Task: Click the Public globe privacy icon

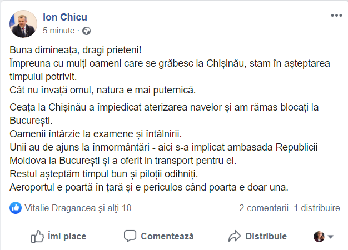Action: point(86,31)
